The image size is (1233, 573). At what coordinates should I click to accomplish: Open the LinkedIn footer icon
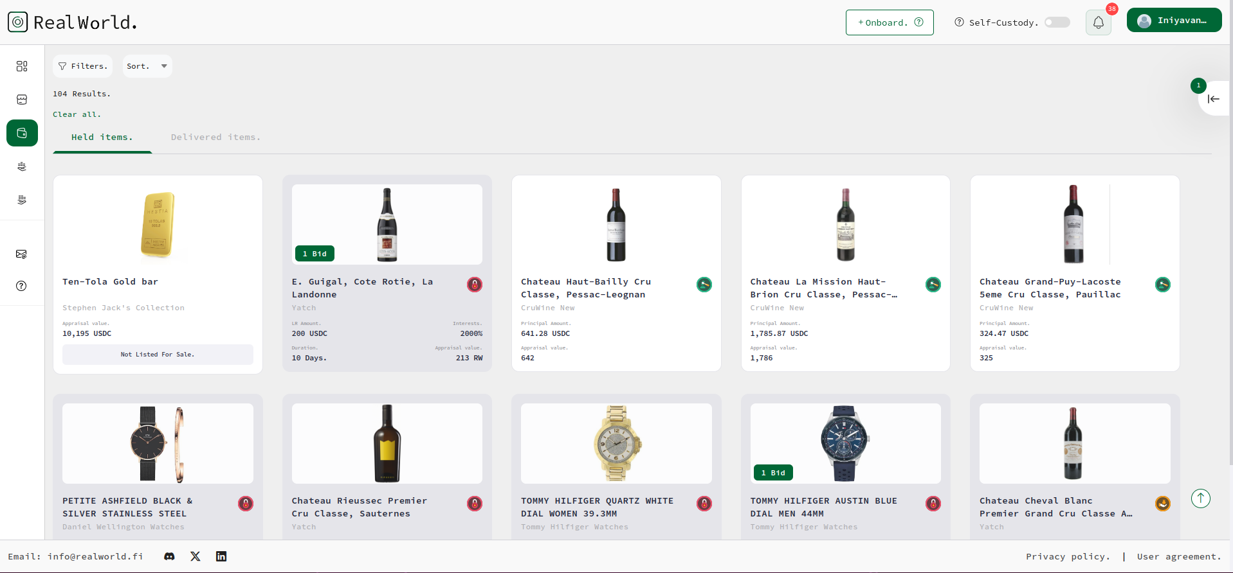click(221, 556)
